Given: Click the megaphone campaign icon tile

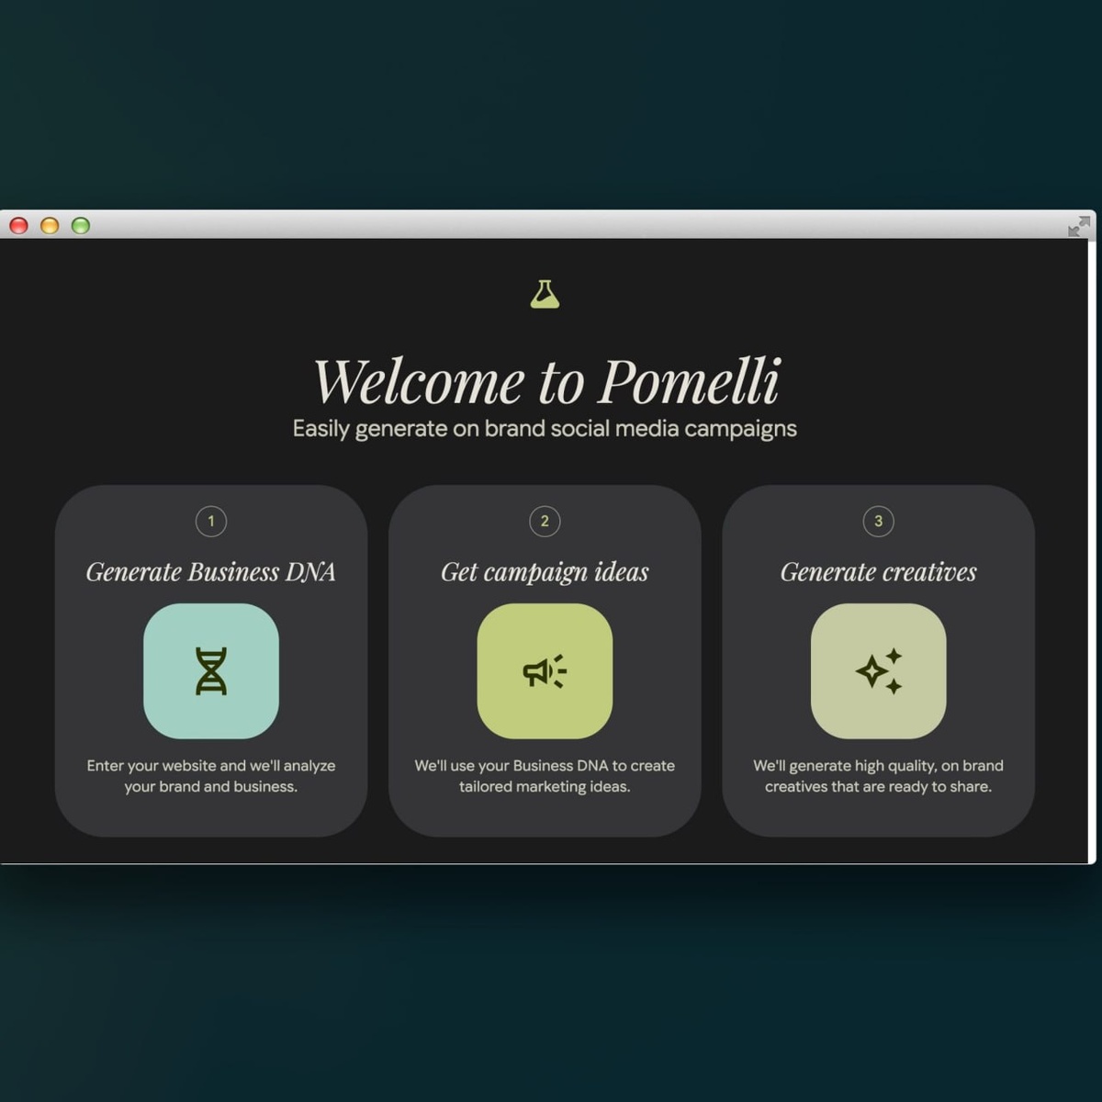Looking at the screenshot, I should coord(545,671).
